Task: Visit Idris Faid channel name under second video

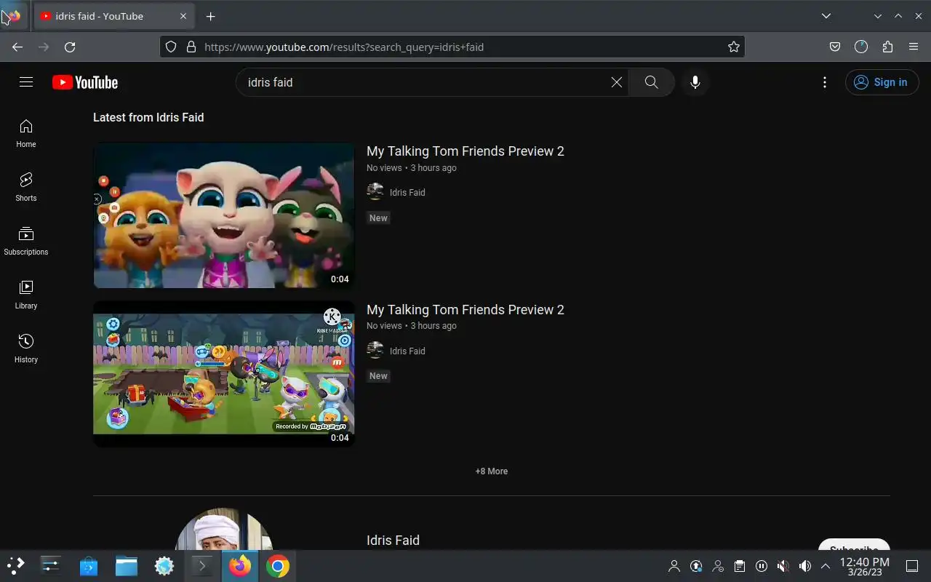Action: 407,351
